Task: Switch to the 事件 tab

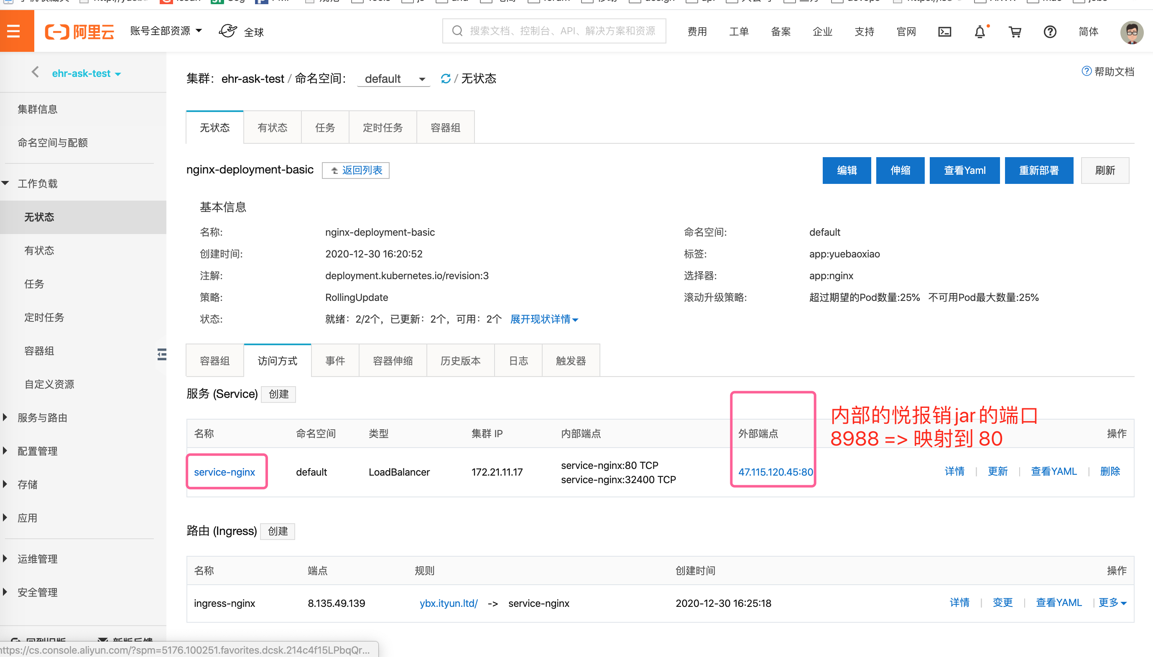Action: (x=335, y=361)
